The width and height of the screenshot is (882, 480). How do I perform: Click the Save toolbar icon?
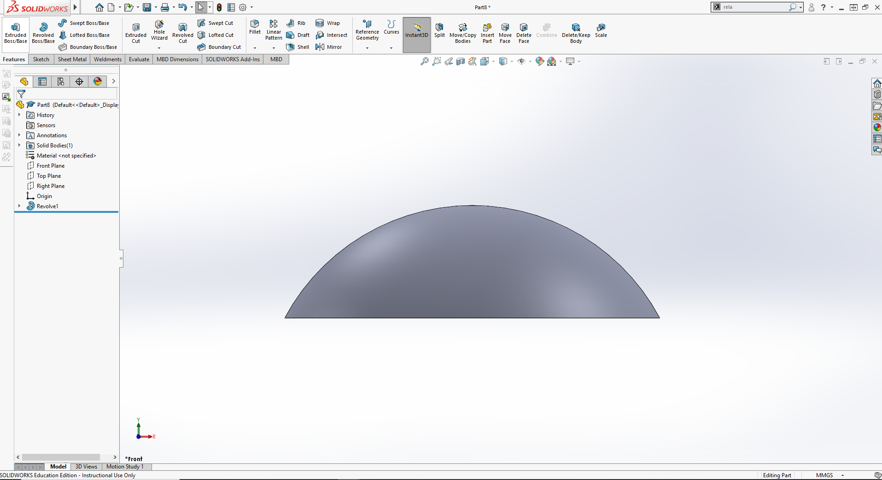147,7
